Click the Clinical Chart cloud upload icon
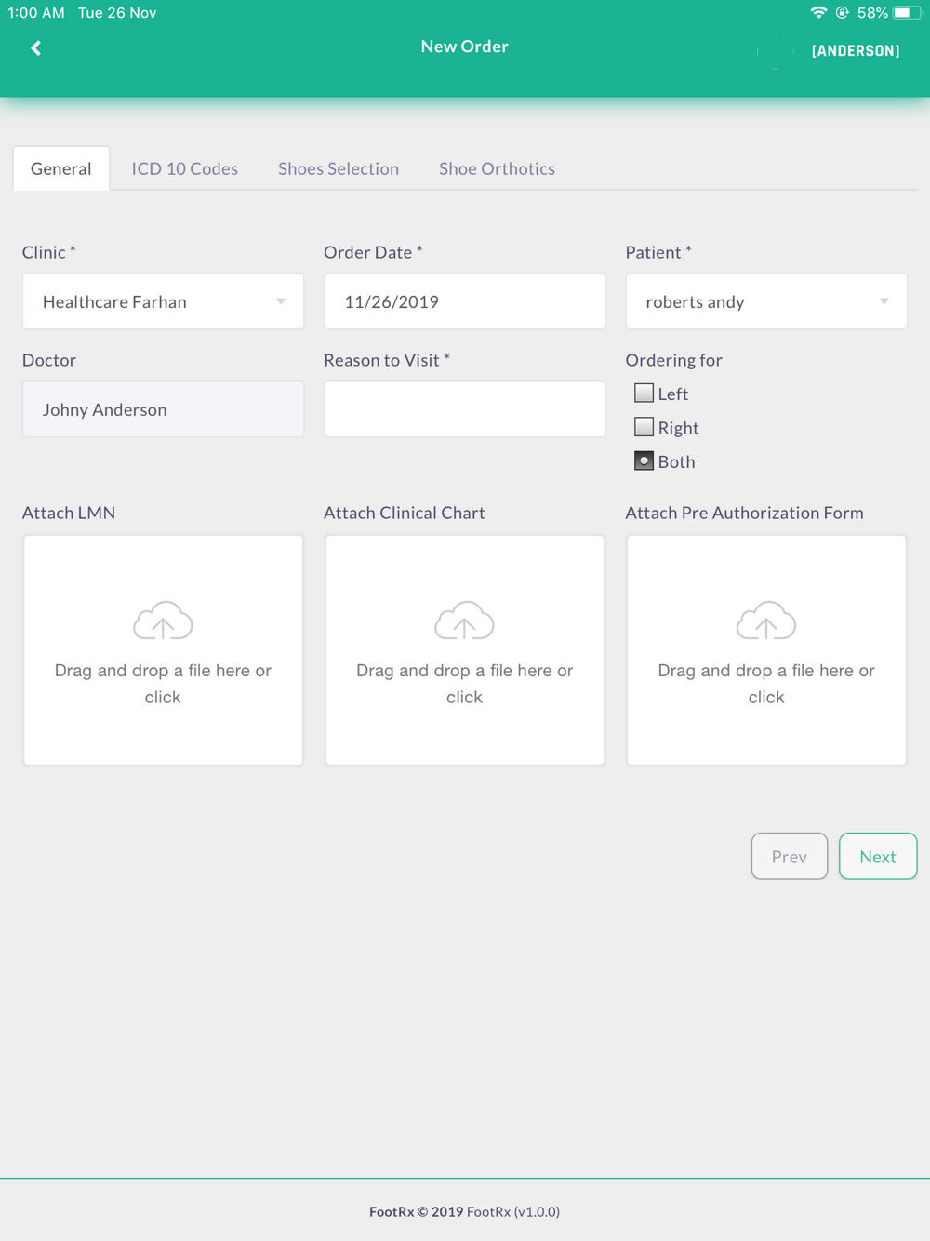Viewport: 930px width, 1241px height. coord(464,620)
